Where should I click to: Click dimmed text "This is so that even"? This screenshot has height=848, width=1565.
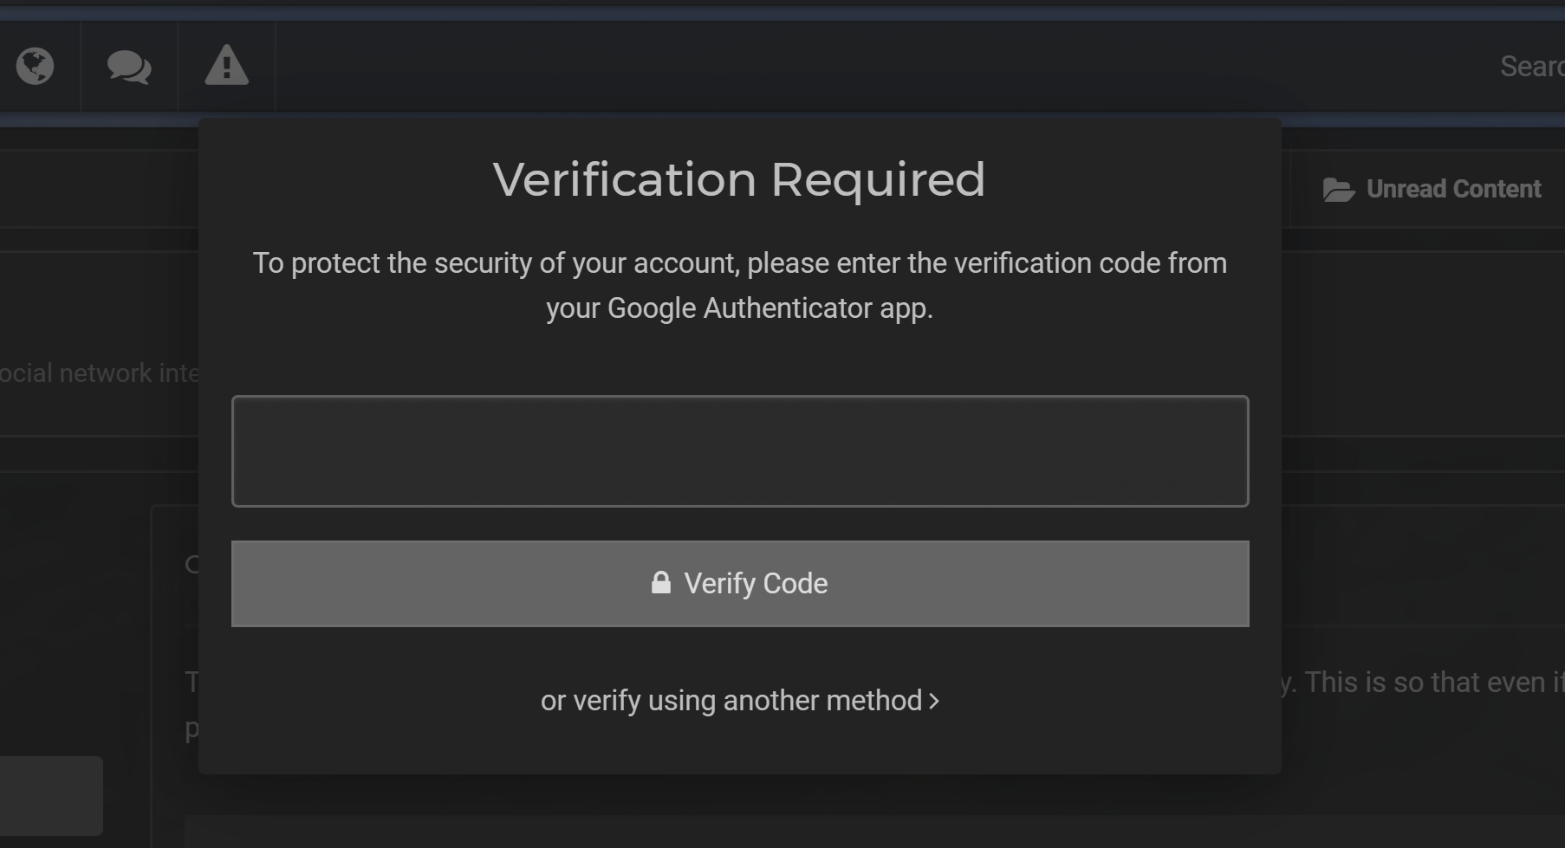click(1423, 683)
